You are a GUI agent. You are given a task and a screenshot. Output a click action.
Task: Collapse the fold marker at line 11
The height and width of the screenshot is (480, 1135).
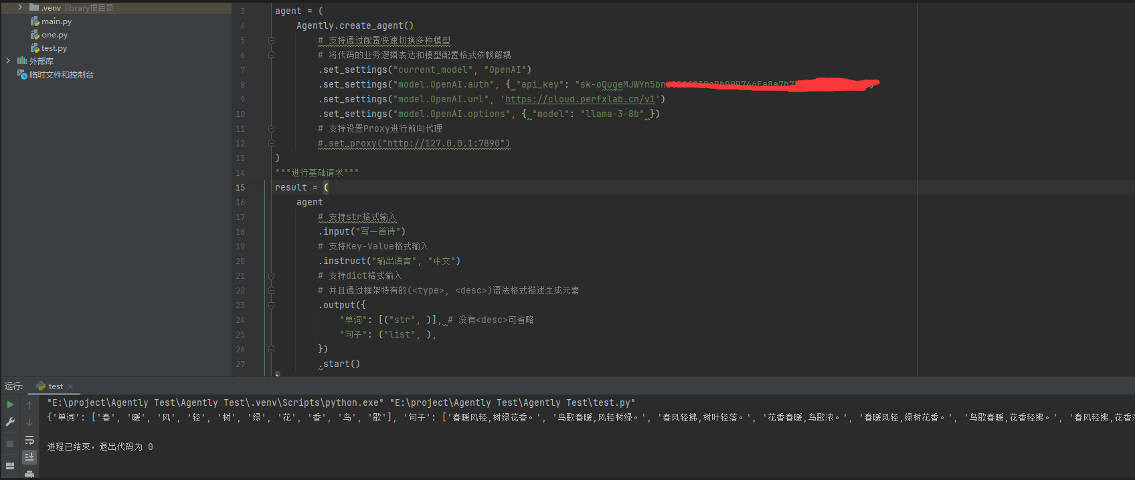[x=271, y=129]
